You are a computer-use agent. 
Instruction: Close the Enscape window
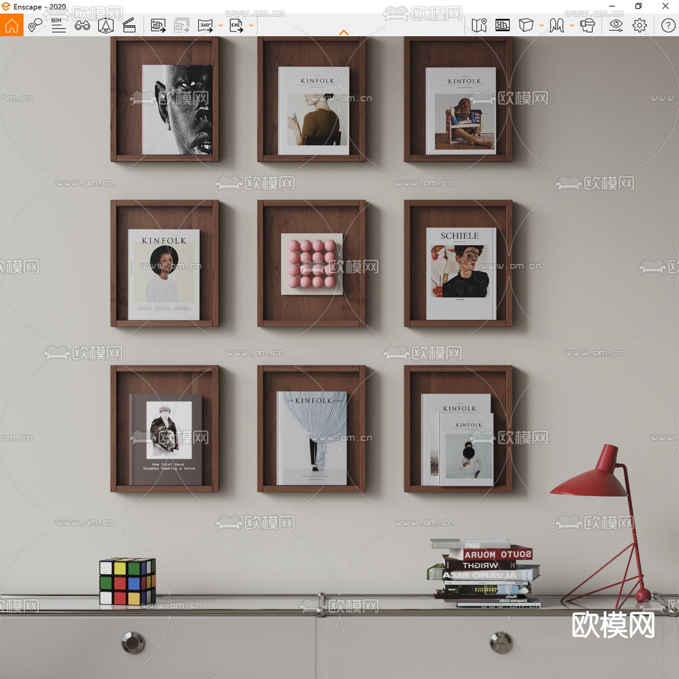[x=665, y=6]
